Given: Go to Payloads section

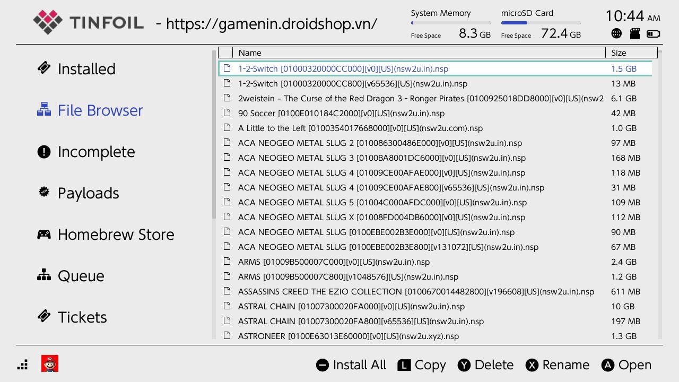Looking at the screenshot, I should tap(89, 193).
